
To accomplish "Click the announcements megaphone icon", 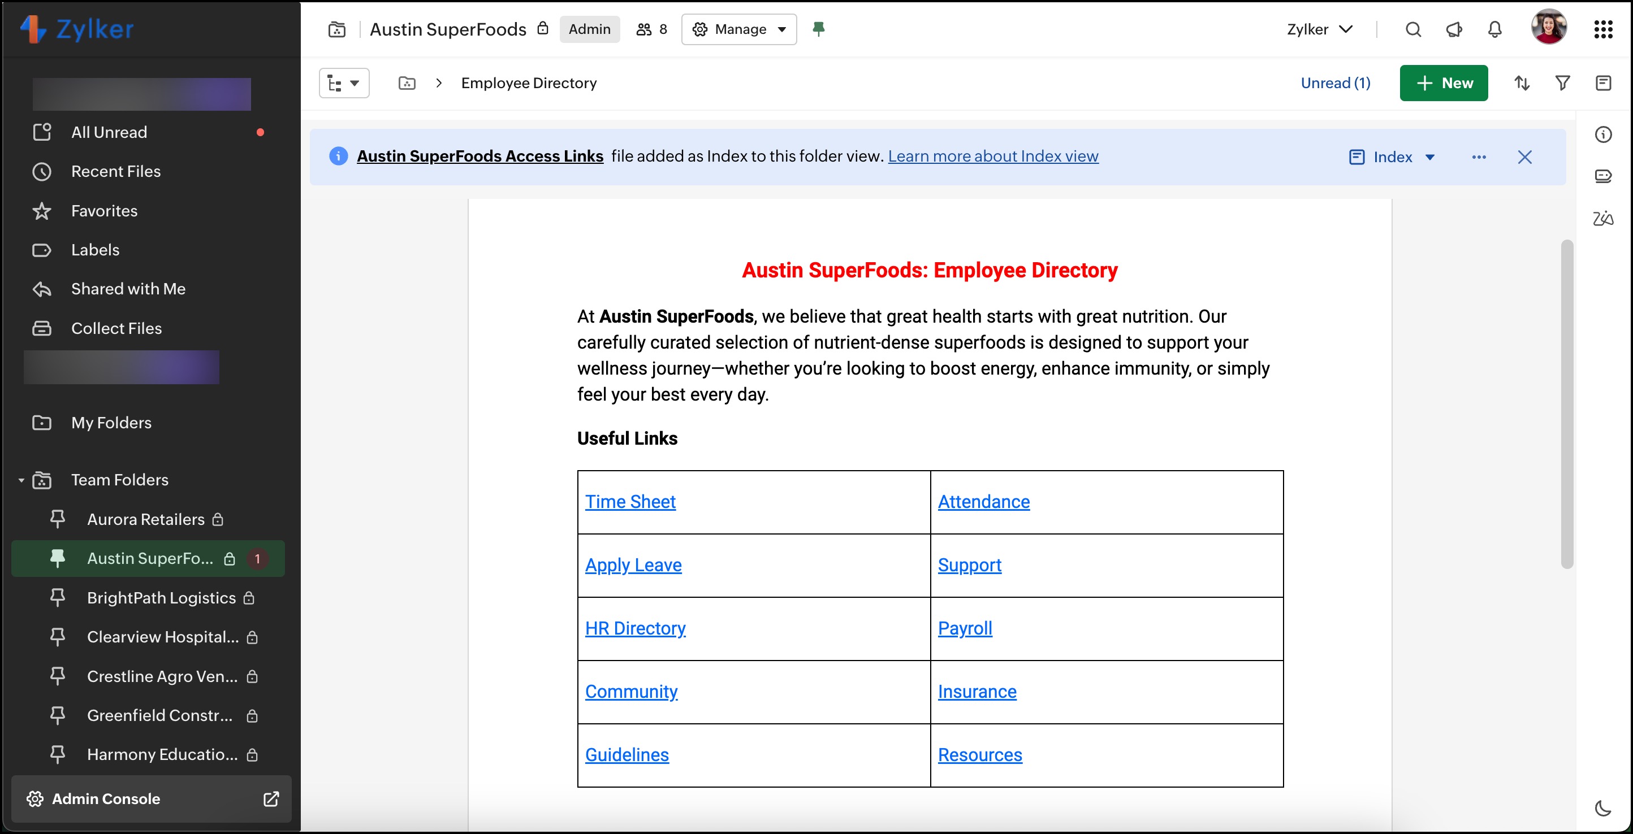I will tap(1454, 29).
